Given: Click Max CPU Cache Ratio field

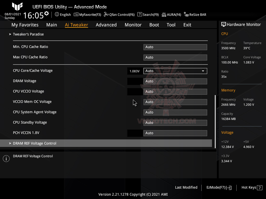Looking at the screenshot, I should click(175, 57).
